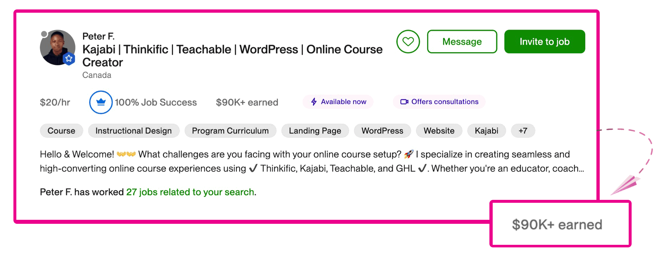Select the Program Curriculum skill tag
Image resolution: width=661 pixels, height=255 pixels.
pyautogui.click(x=230, y=131)
